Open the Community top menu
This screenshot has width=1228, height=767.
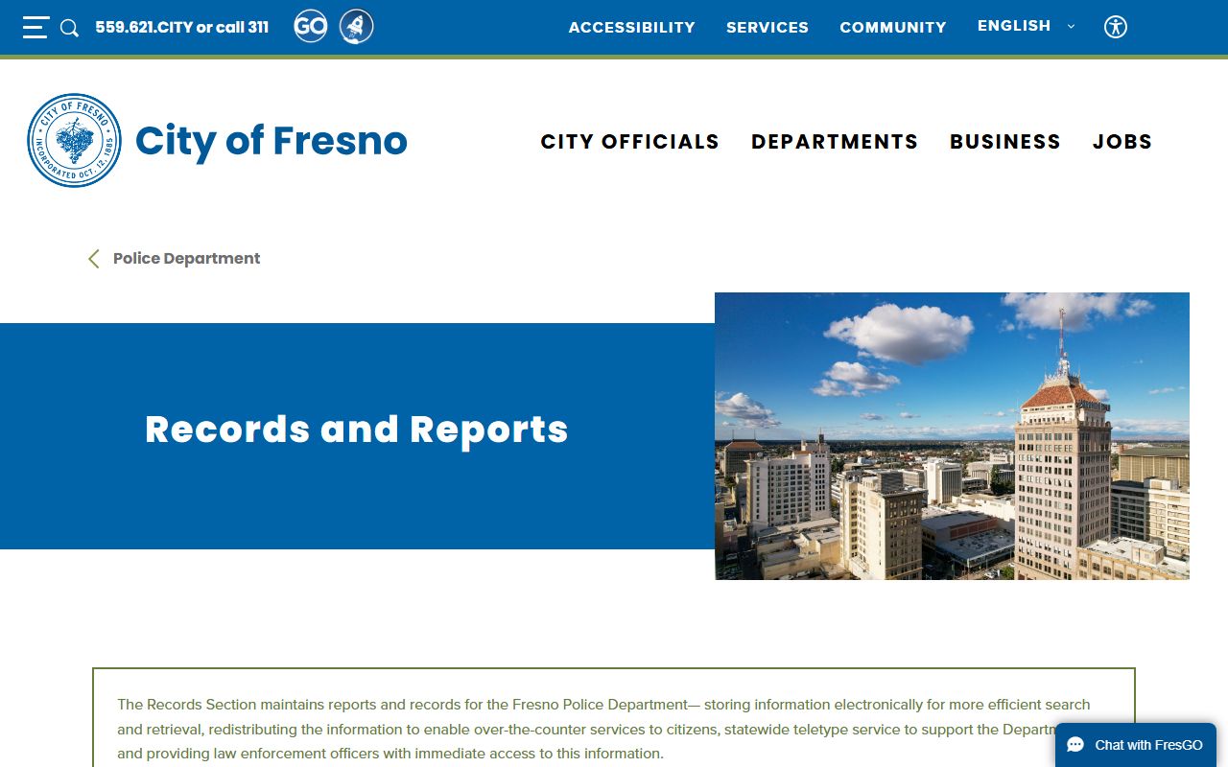click(x=893, y=28)
